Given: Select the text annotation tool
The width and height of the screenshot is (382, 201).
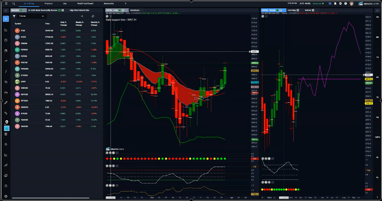Looking at the screenshot, I should point(6,92).
